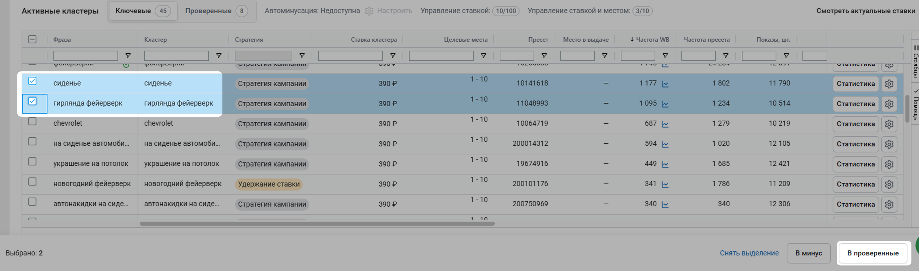Click the Фраза filter text field
Screen dimensions: 919x271
pos(86,56)
